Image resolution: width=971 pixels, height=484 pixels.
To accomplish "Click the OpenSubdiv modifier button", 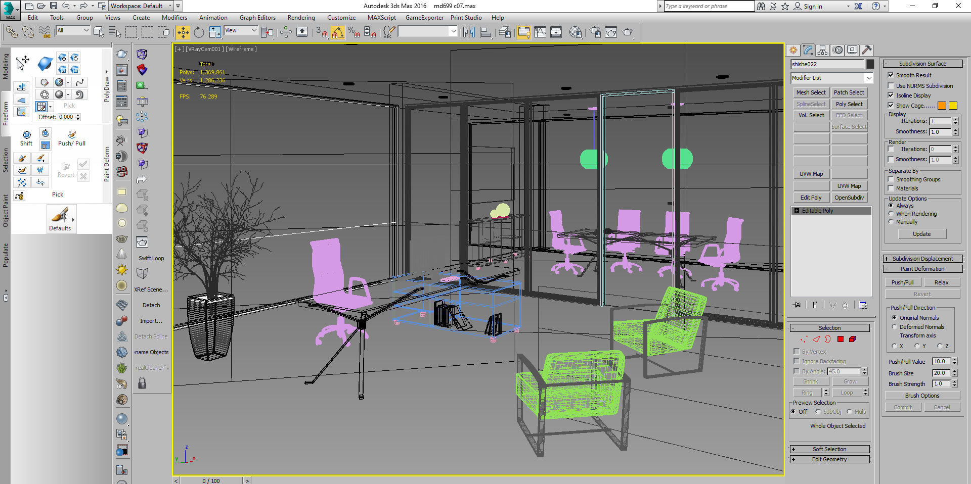I will click(x=849, y=198).
